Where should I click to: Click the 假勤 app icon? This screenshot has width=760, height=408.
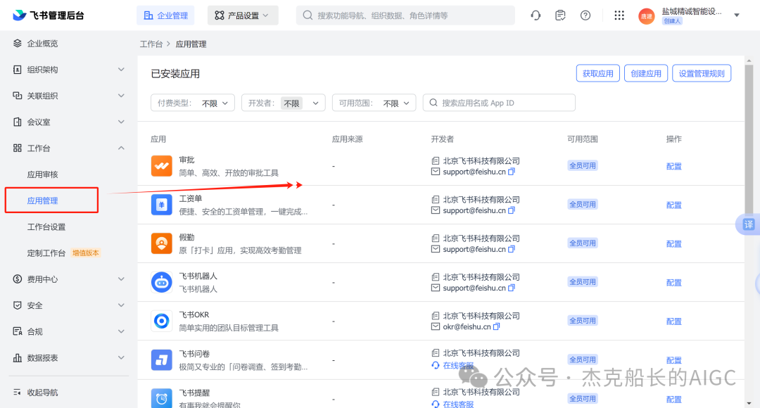click(x=161, y=243)
